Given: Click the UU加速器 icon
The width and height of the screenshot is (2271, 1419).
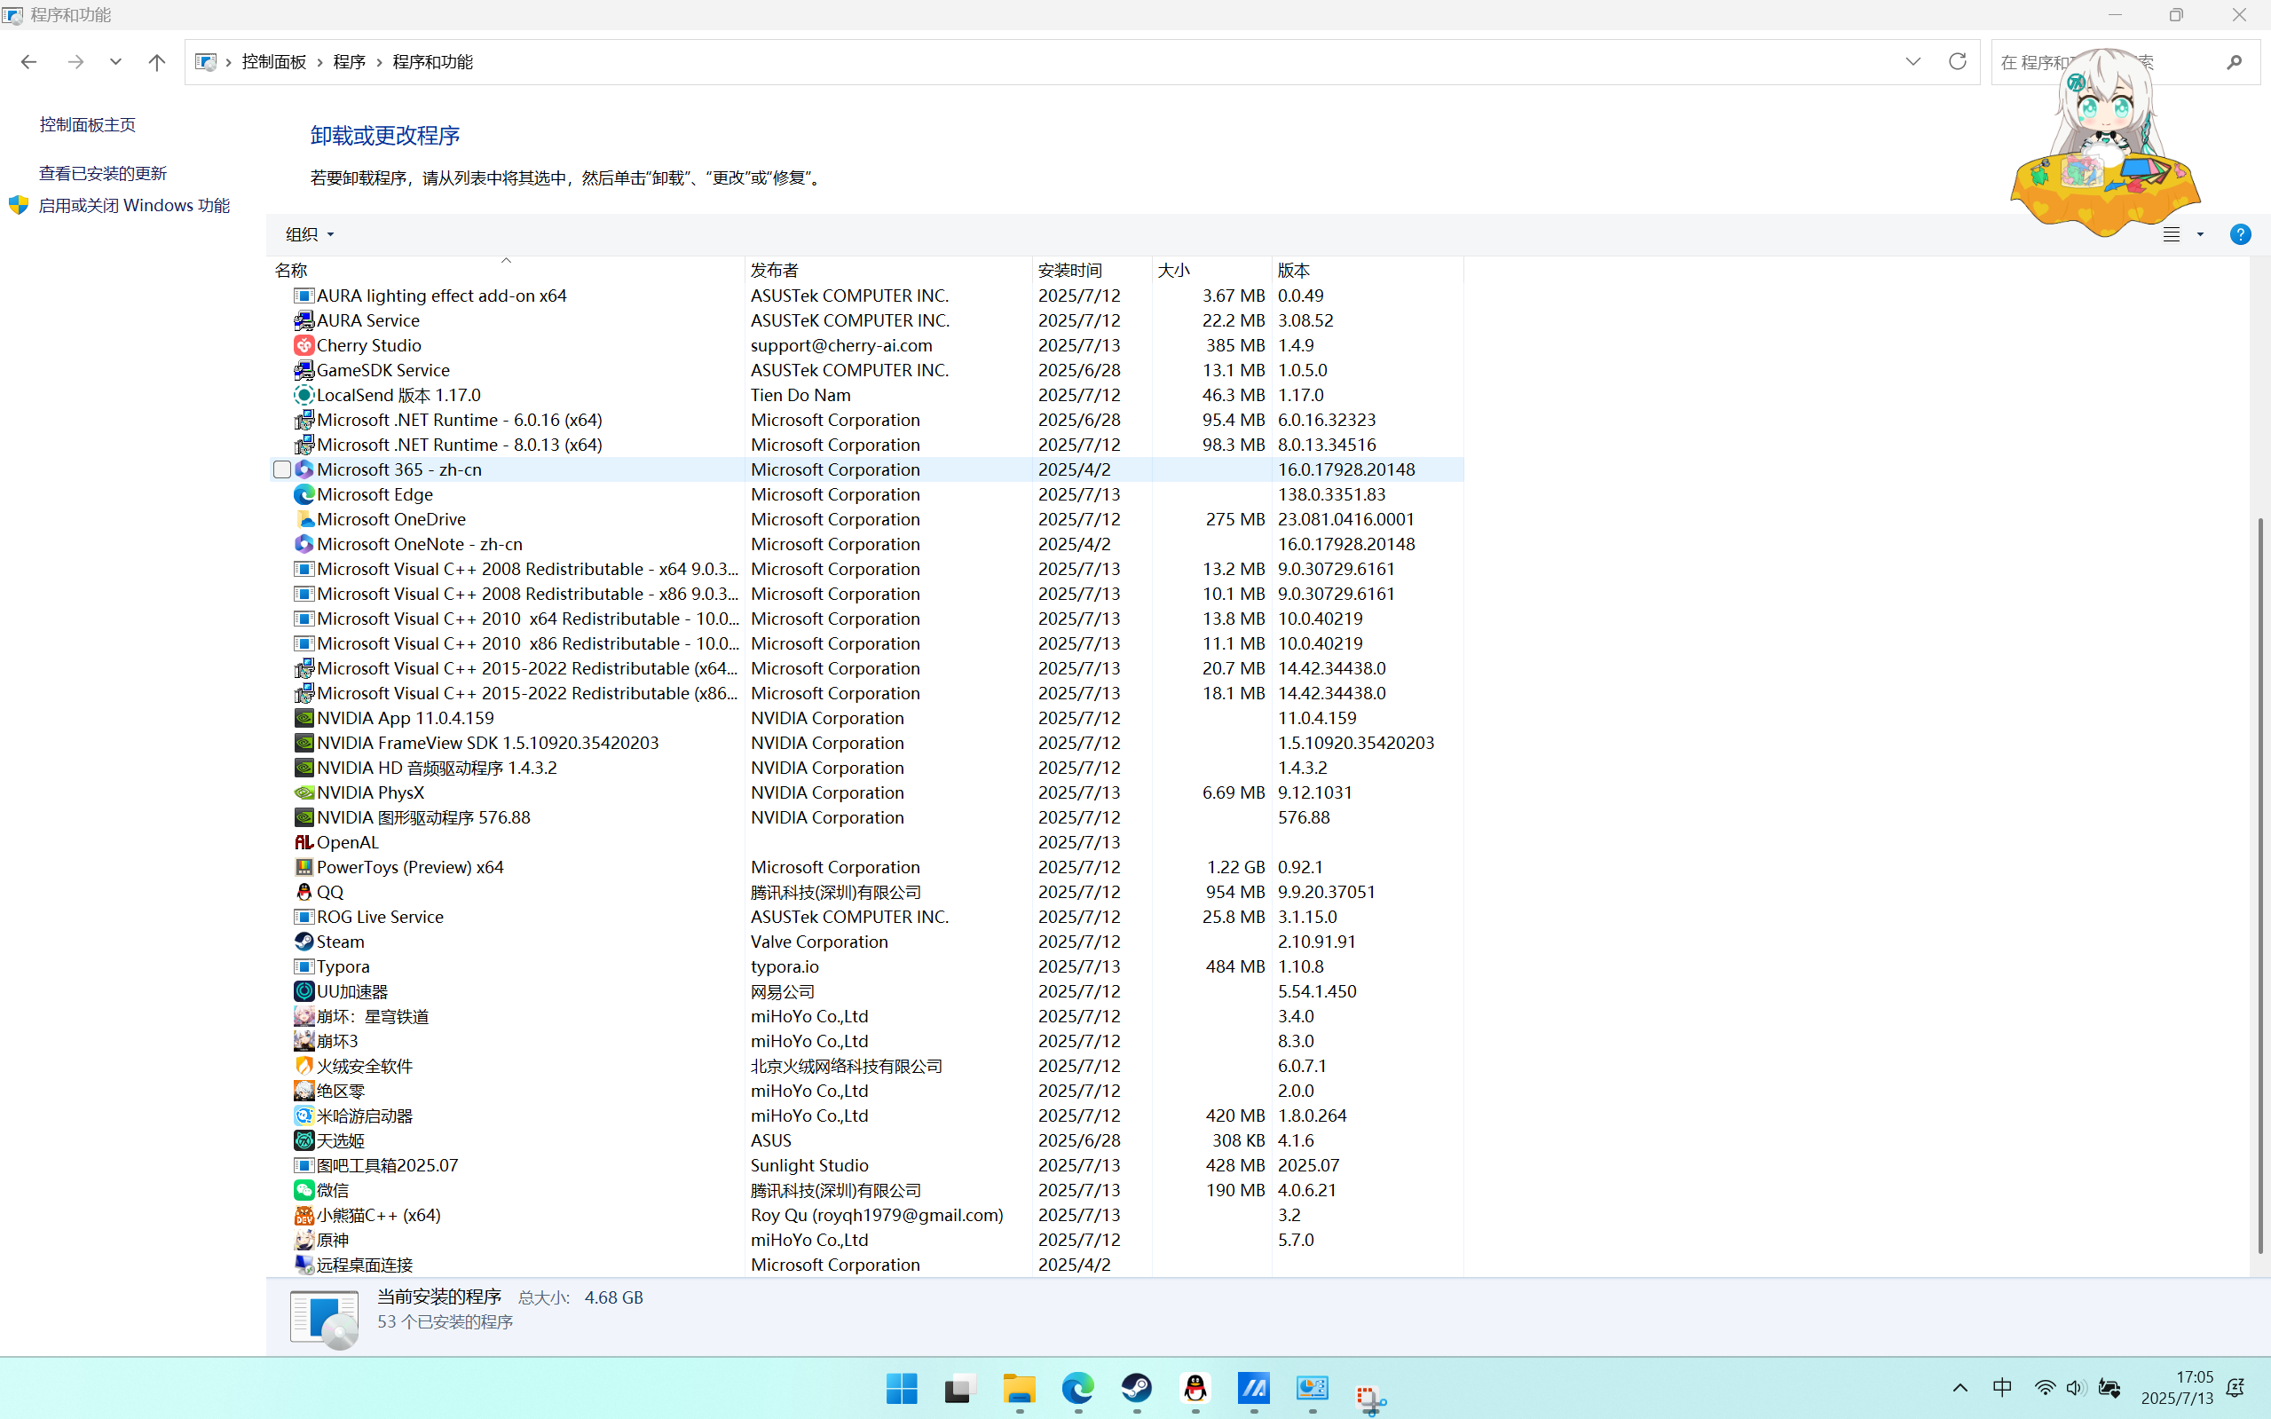Looking at the screenshot, I should pos(304,991).
